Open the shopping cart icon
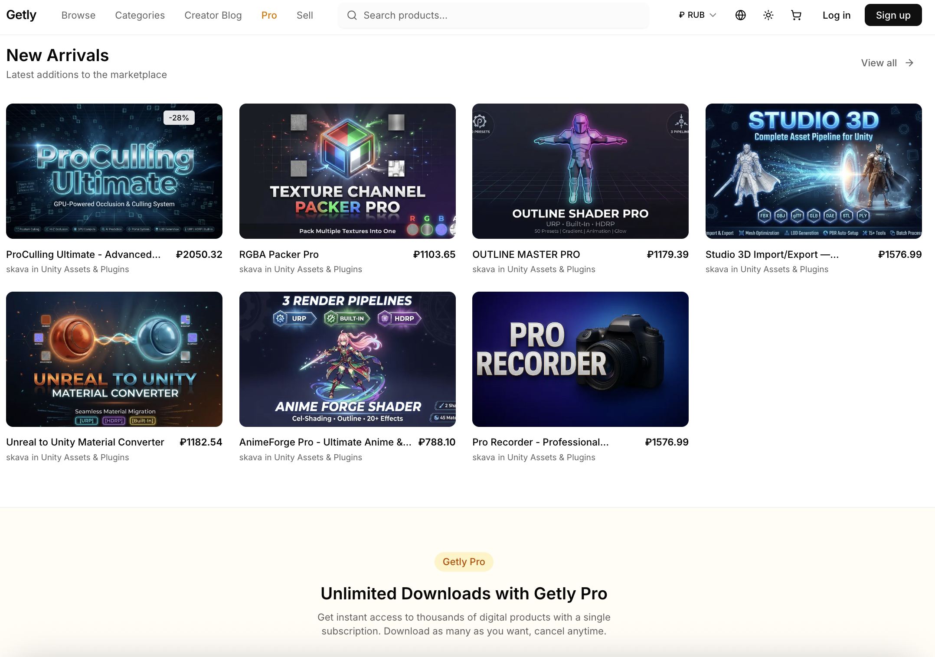935x657 pixels. [x=796, y=15]
